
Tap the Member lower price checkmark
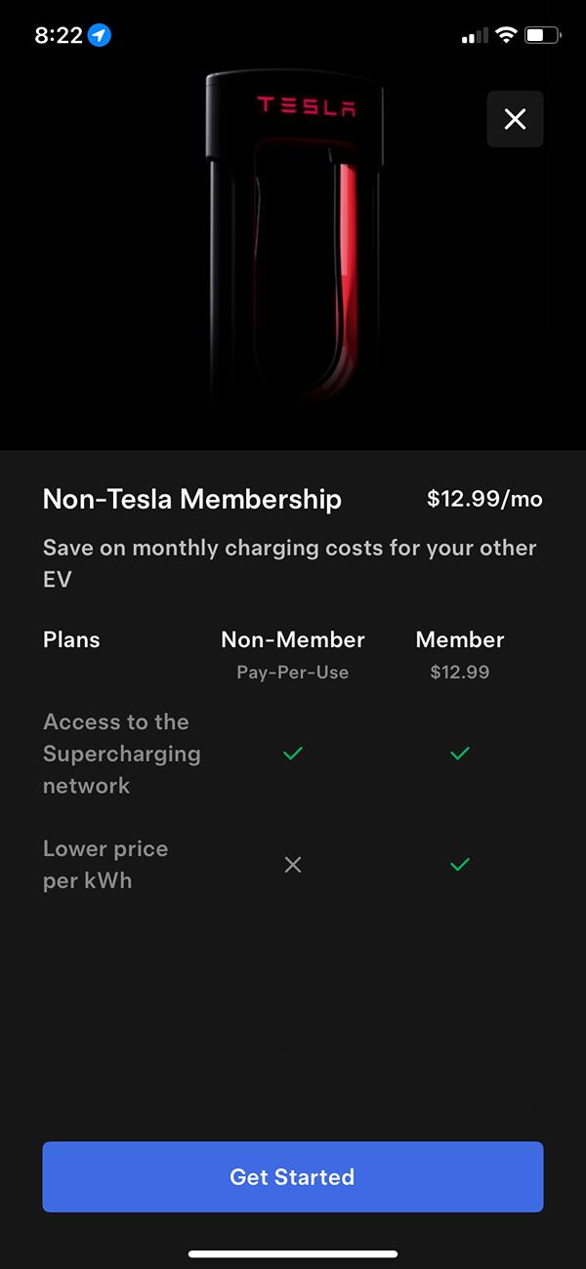point(460,864)
